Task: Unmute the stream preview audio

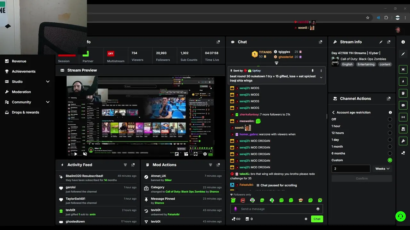Action: (x=85, y=154)
